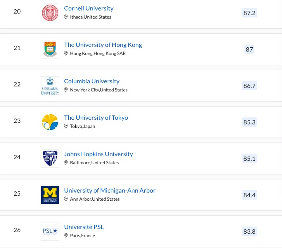
Task: Open The University of Tokyo link
Action: (x=96, y=117)
